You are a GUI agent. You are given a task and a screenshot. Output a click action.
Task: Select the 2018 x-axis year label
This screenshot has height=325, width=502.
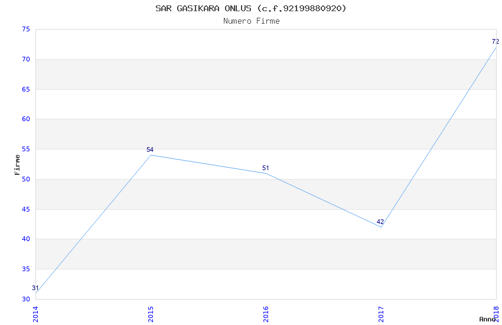[x=496, y=314]
